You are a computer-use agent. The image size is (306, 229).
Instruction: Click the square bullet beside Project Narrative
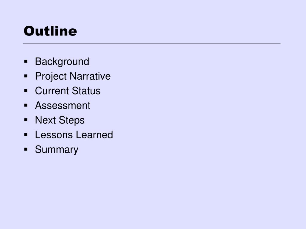coord(26,76)
